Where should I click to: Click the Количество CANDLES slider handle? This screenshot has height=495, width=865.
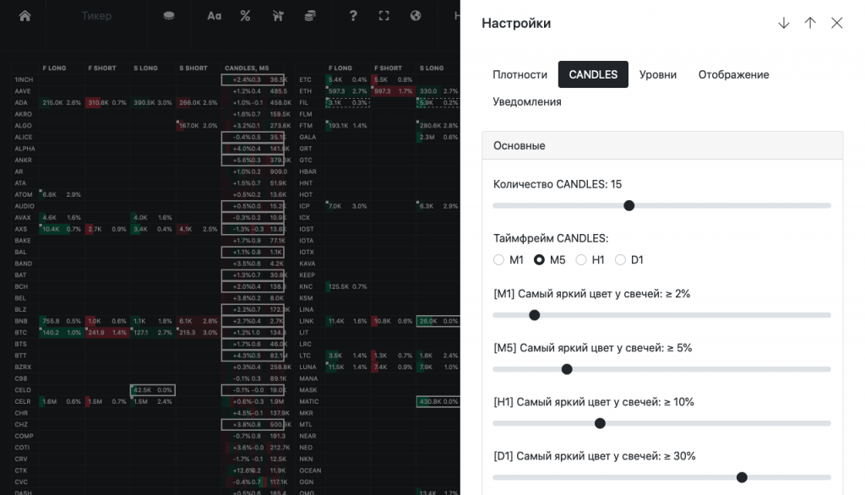(628, 205)
